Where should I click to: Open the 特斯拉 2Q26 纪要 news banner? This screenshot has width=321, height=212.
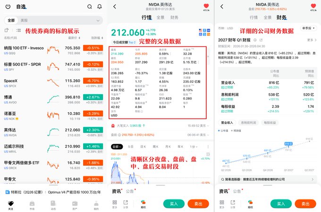pos(53,192)
